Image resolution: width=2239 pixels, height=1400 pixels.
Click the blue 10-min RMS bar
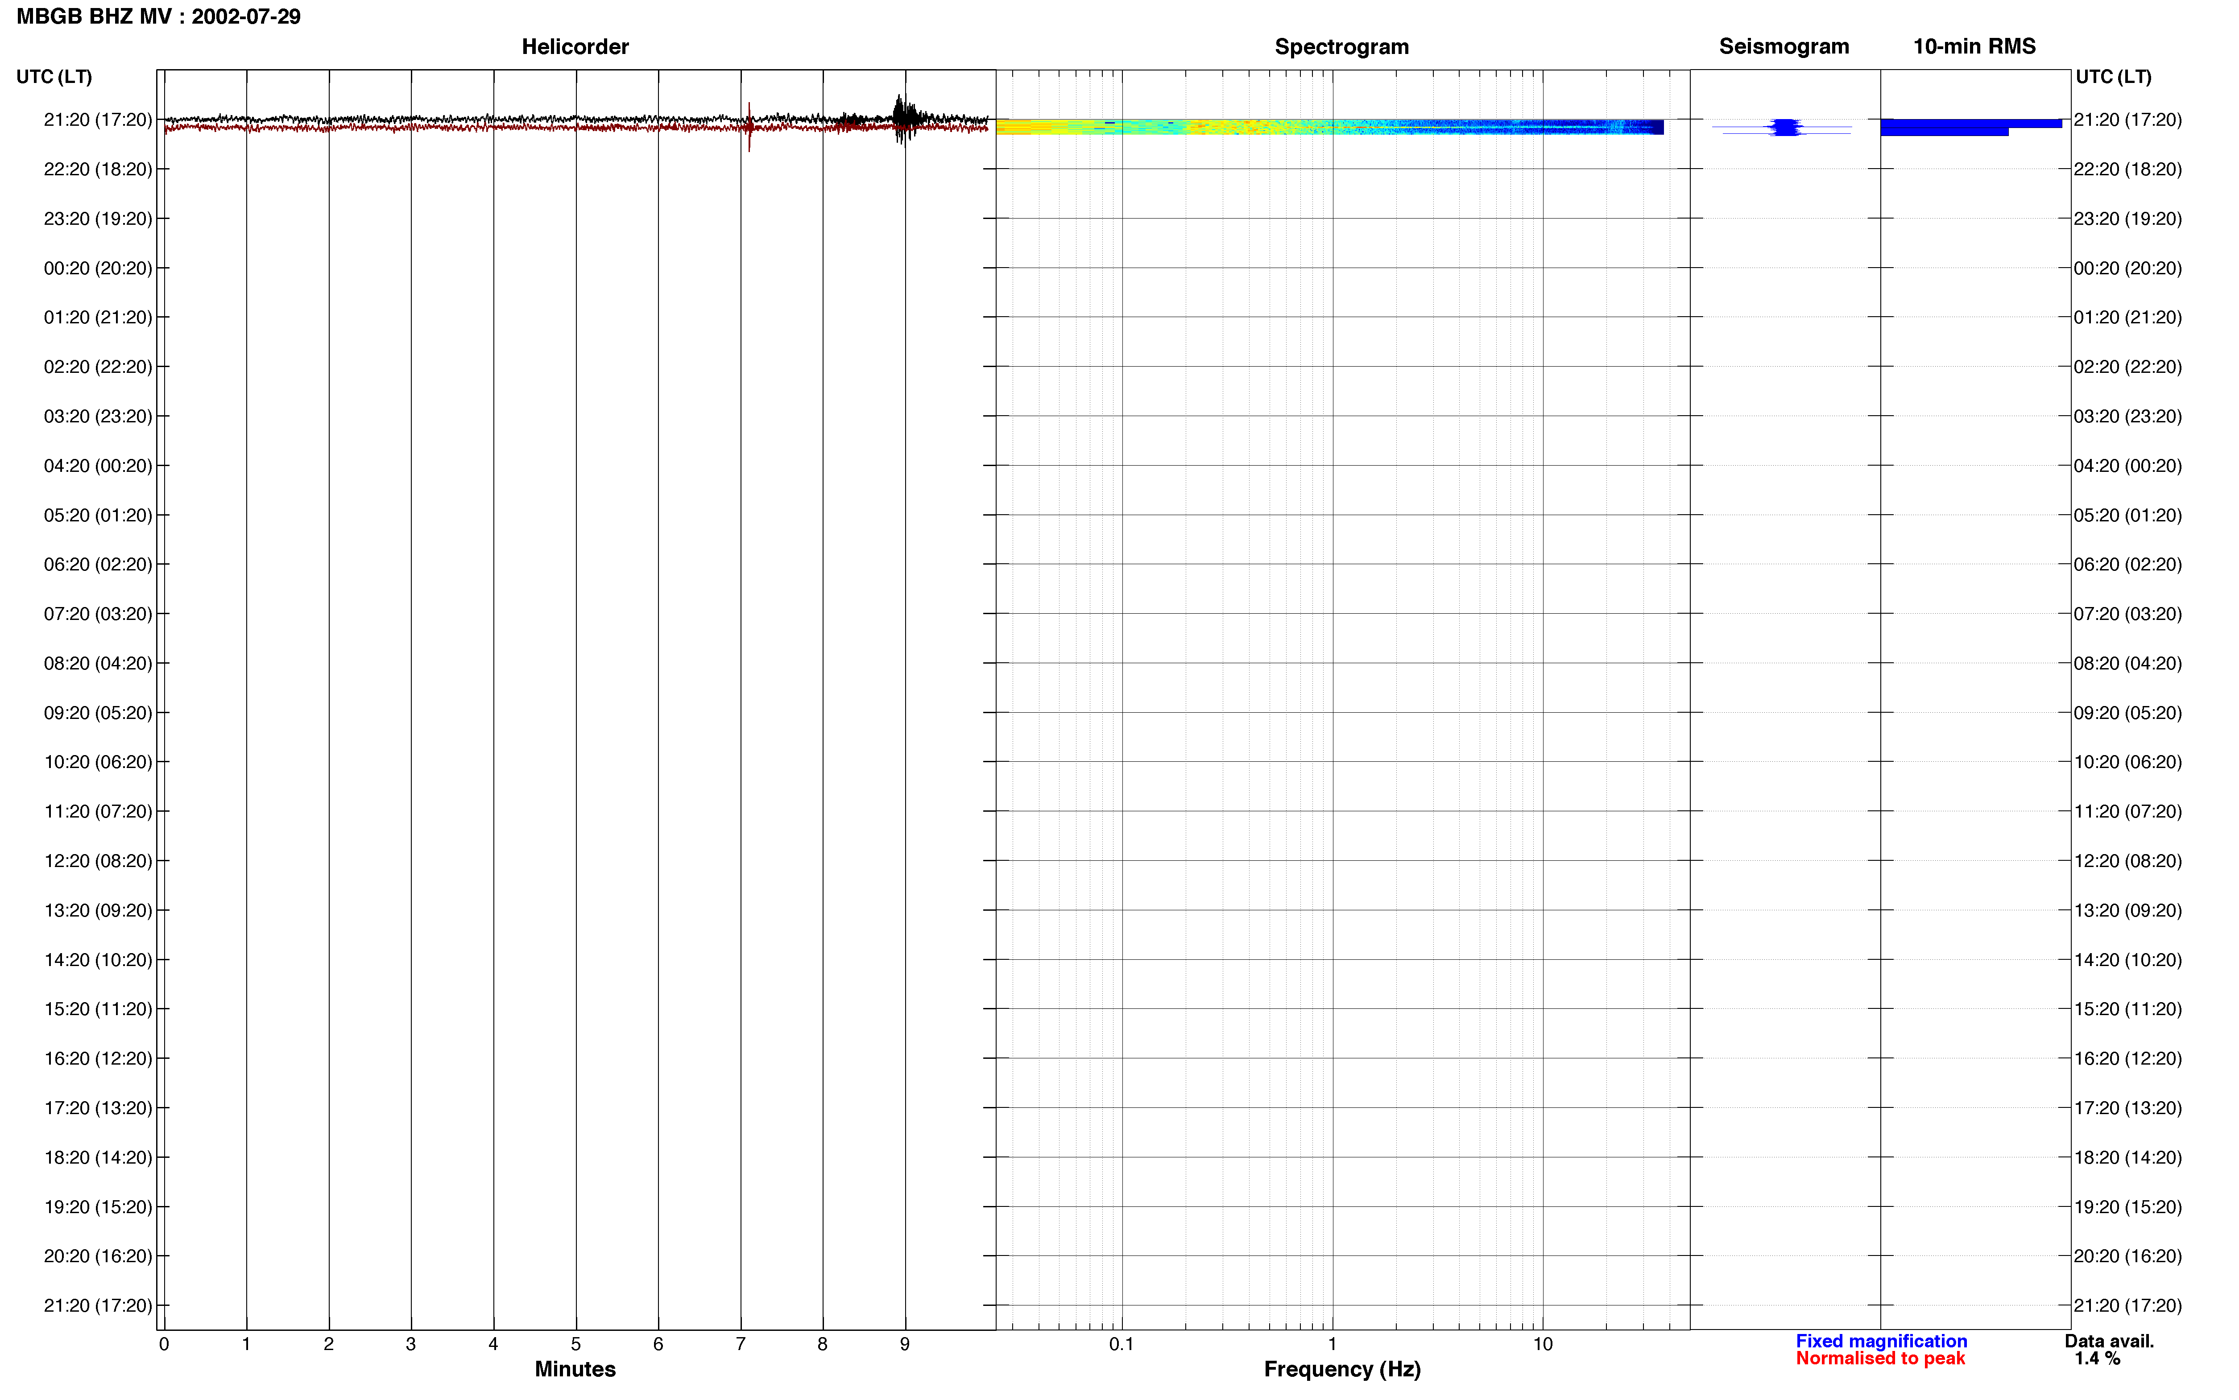coord(1970,127)
